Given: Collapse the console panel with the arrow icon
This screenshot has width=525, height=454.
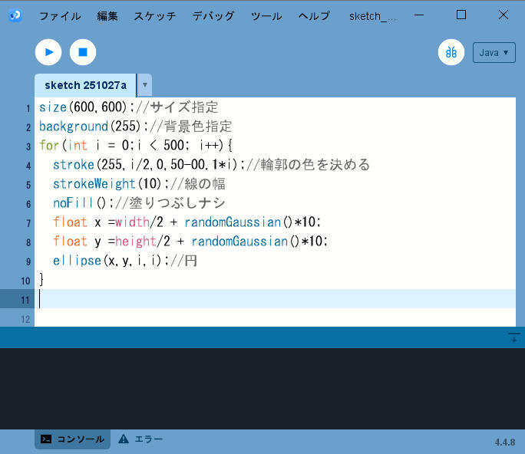Looking at the screenshot, I should click(514, 338).
